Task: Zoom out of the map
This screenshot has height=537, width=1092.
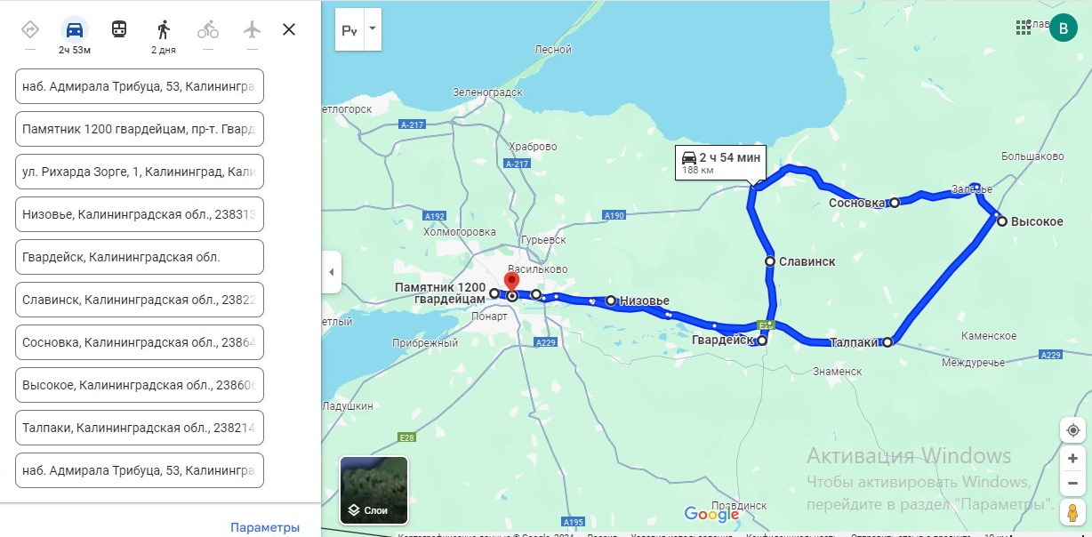Action: pos(1073,484)
